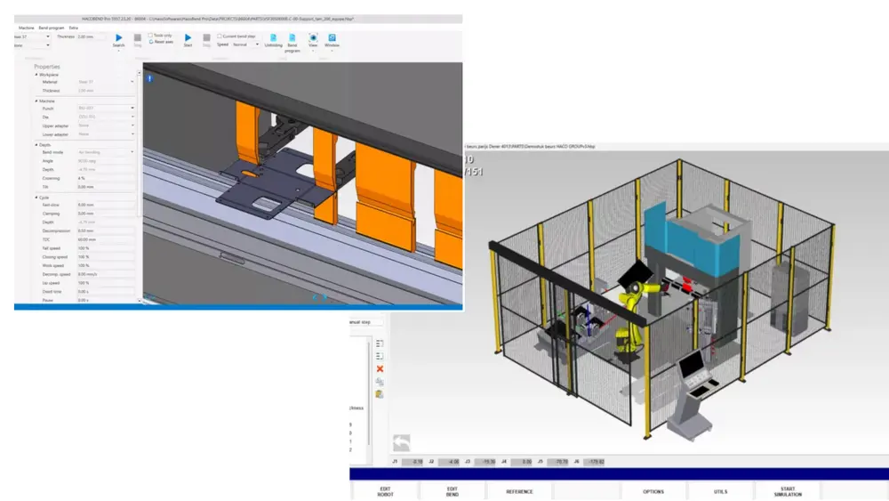Click the START SIMULATION button
This screenshot has width=889, height=501.
(788, 491)
